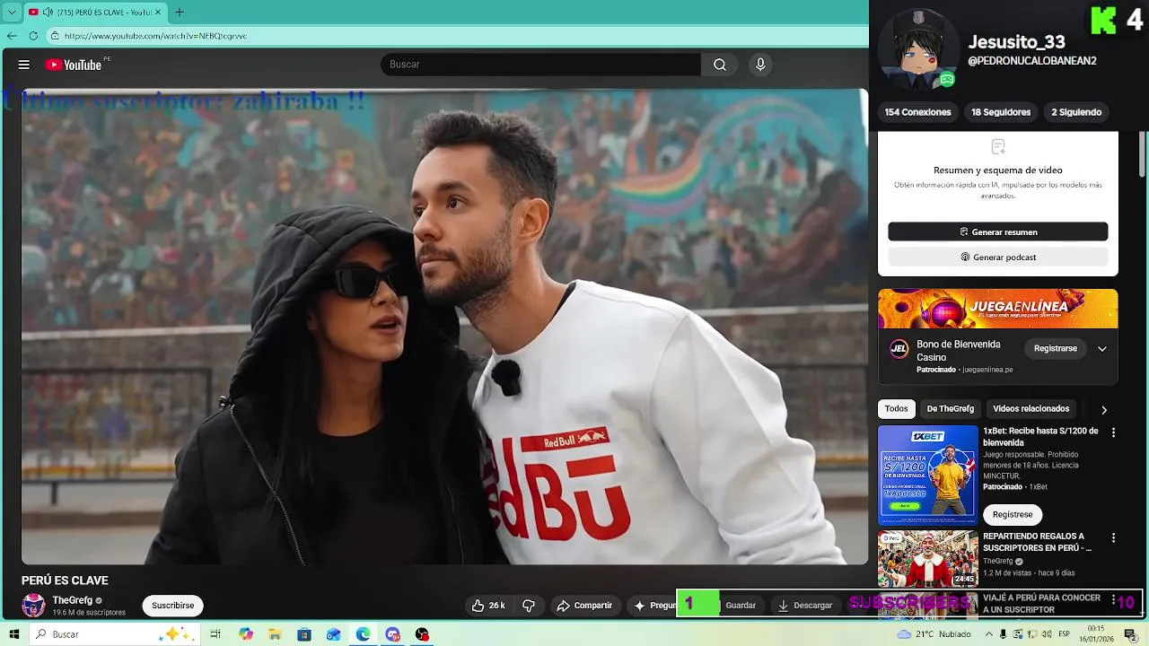Open 154 Conexiones count
This screenshot has width=1149, height=646.
coord(917,112)
